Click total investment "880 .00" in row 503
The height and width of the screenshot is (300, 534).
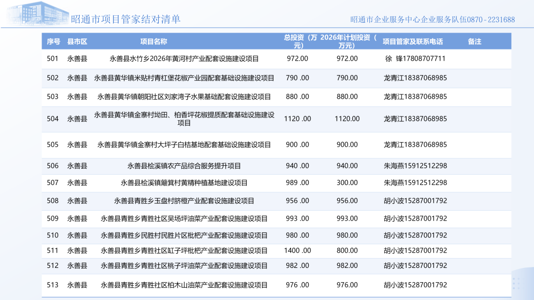click(297, 97)
